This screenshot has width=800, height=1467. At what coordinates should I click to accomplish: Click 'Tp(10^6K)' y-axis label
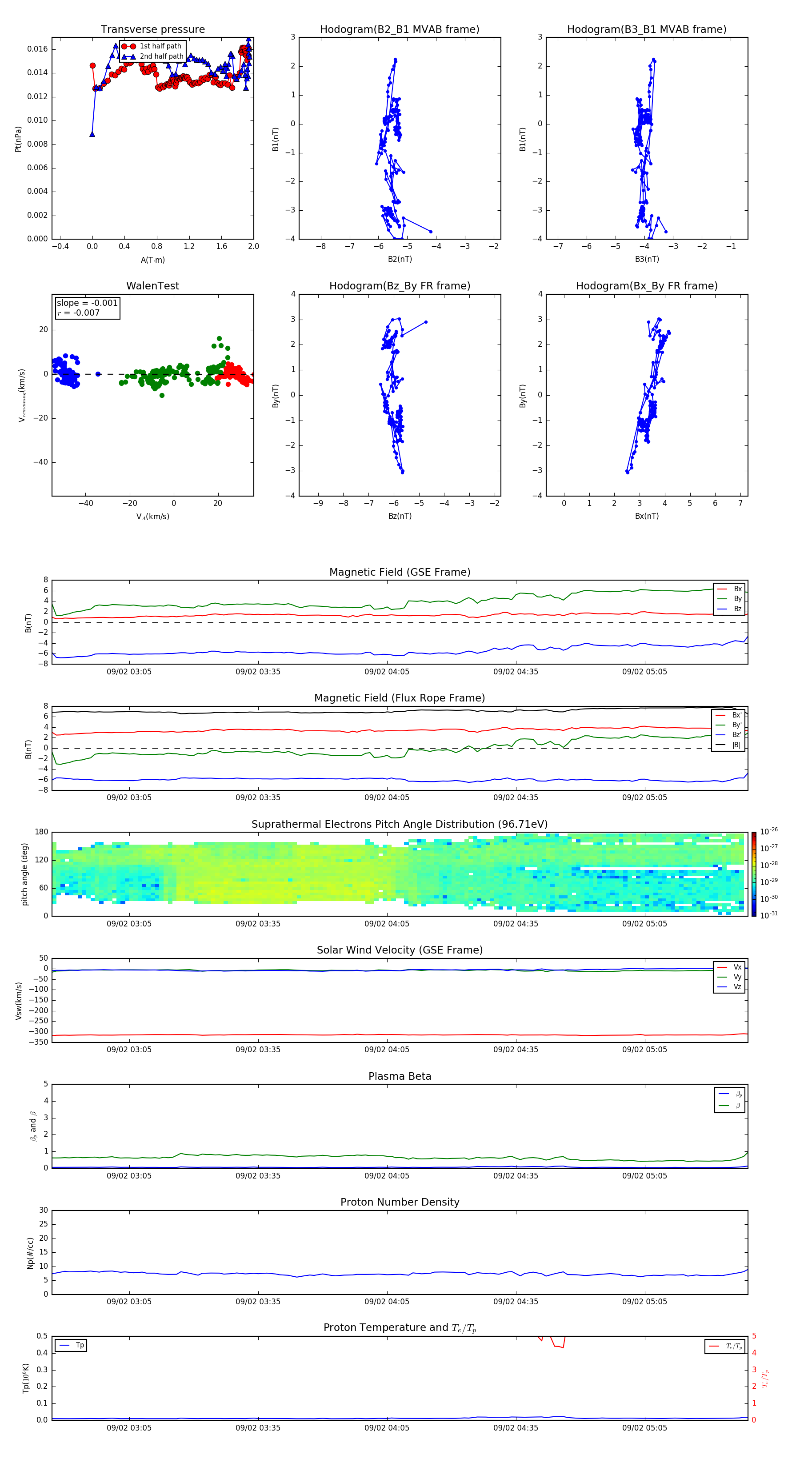(26, 1378)
